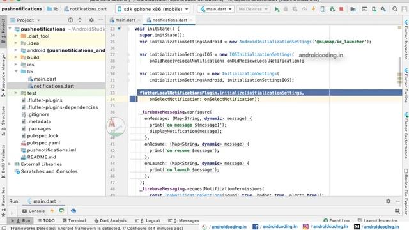Viewport: 409px width, 230px height.
Task: Expand the .dart_tool folder
Action: (16, 36)
